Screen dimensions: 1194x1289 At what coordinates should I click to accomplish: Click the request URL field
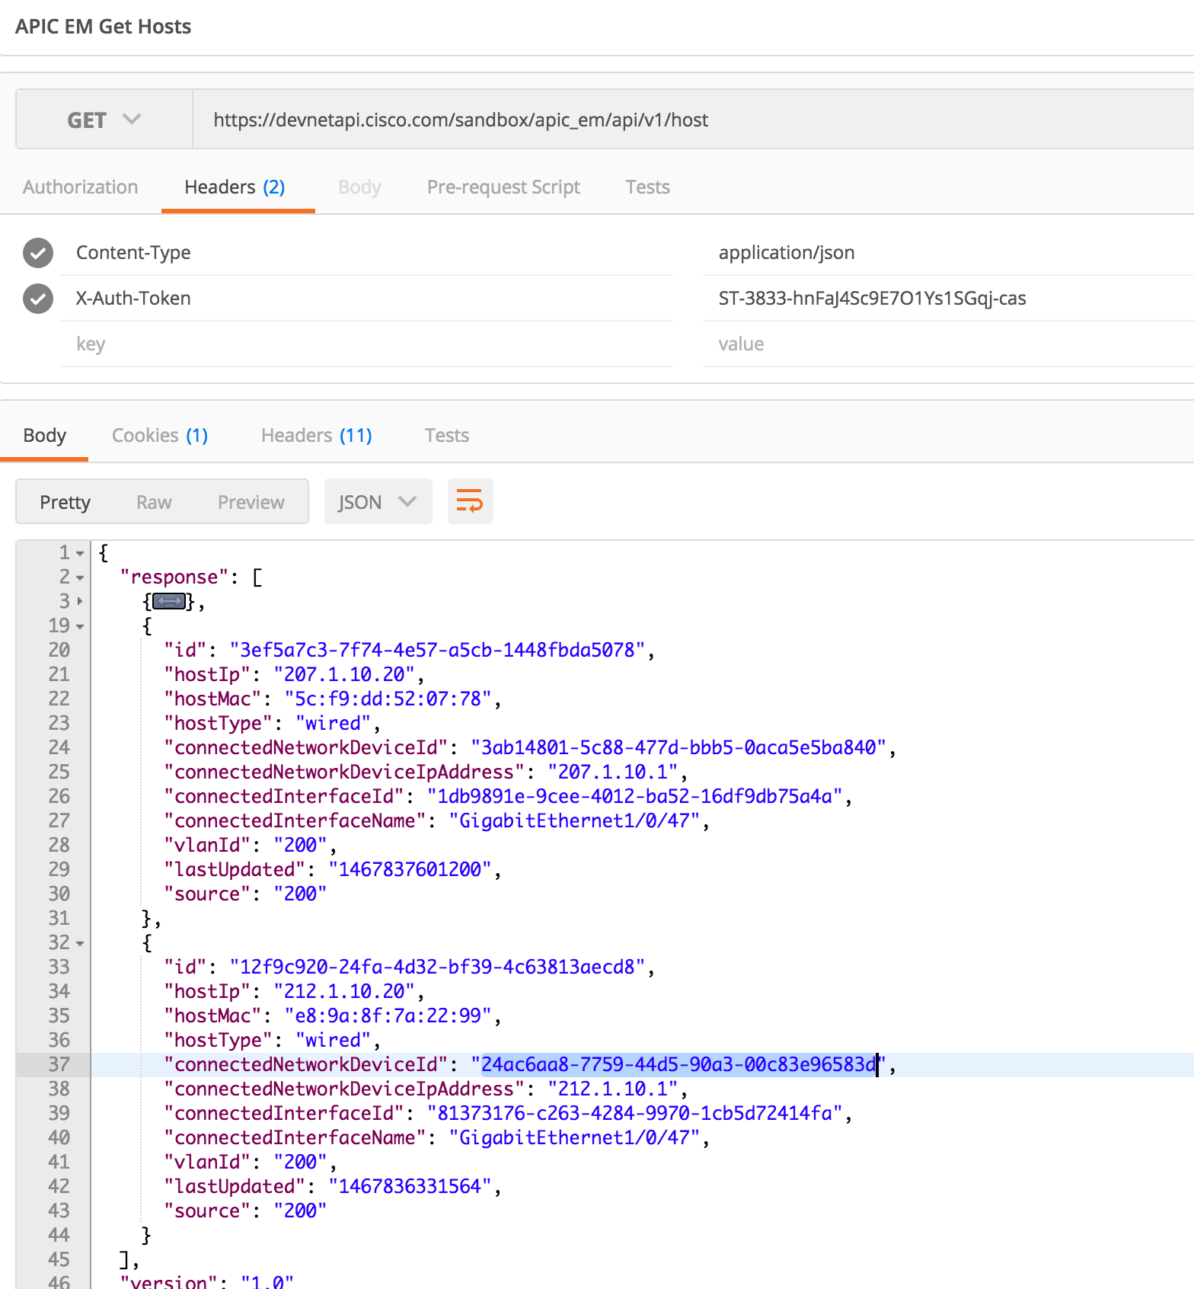(x=693, y=120)
